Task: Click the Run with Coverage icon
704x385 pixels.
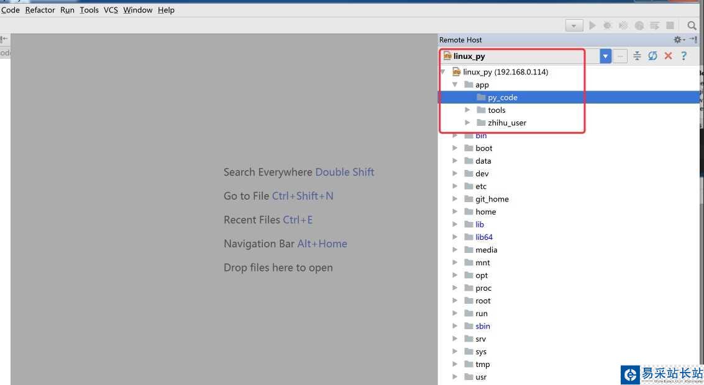Action: [623, 25]
